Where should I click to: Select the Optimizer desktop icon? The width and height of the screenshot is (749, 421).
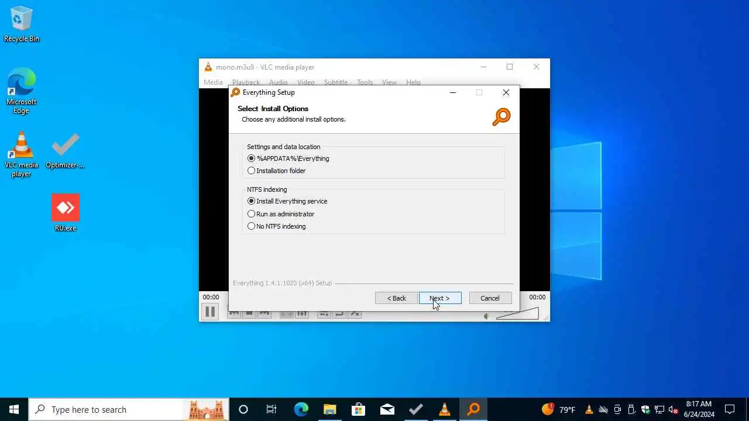65,150
